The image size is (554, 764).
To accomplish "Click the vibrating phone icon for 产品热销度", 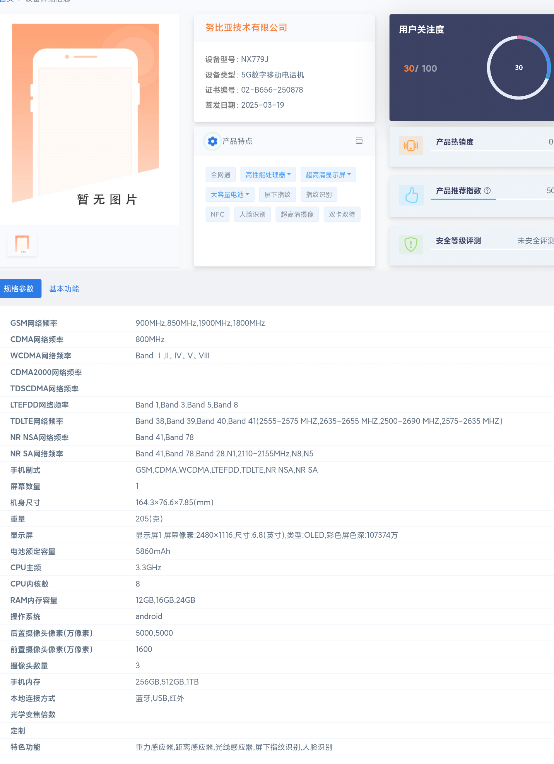I will click(410, 146).
